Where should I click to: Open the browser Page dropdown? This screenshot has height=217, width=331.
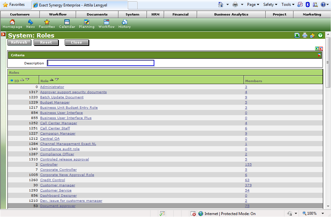click(253, 5)
